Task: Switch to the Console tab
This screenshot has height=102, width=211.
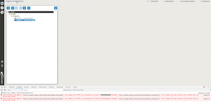Action: point(19,87)
